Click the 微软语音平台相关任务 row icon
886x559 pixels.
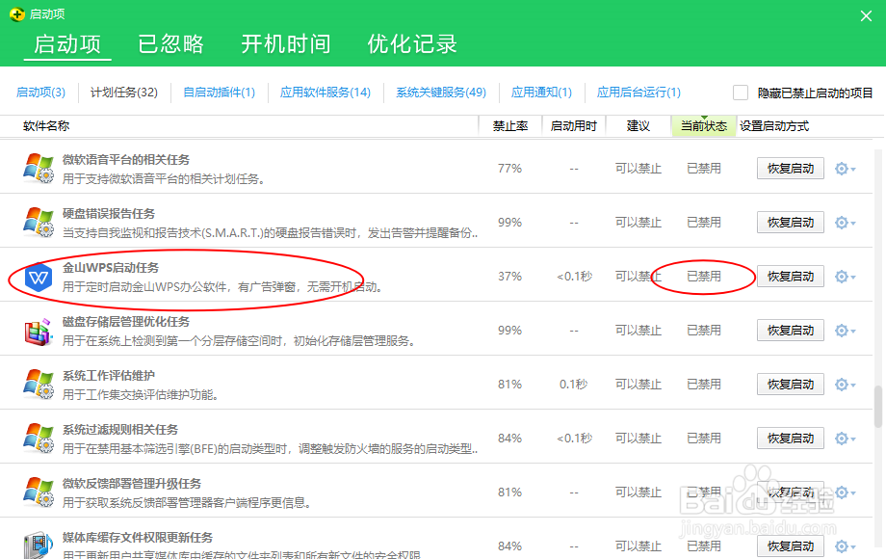coord(39,168)
